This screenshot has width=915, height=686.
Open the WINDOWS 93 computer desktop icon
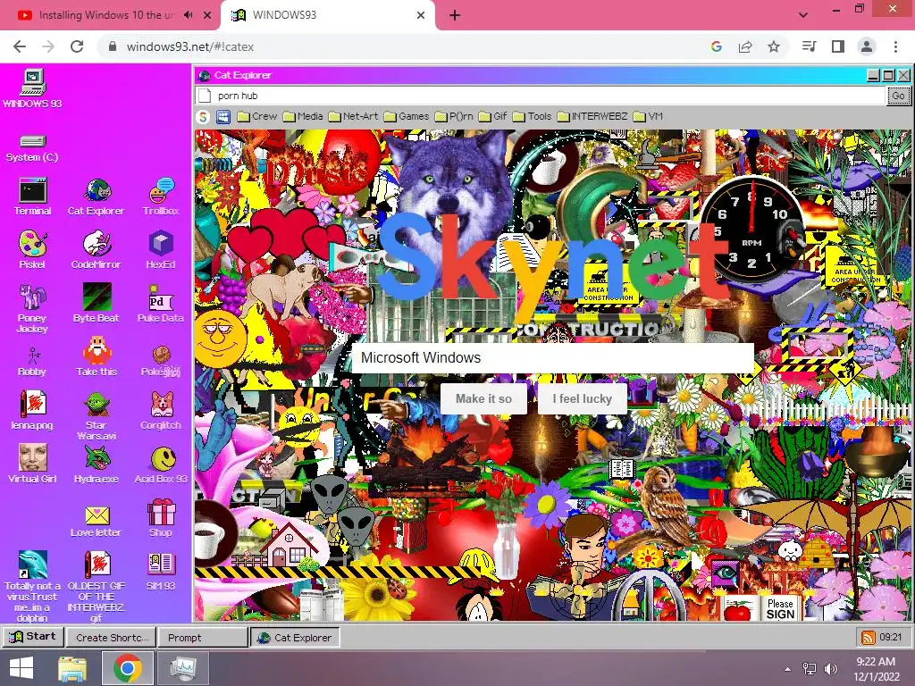pyautogui.click(x=32, y=88)
